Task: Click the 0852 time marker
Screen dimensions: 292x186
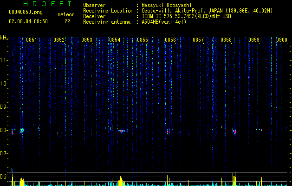Action: (59, 40)
